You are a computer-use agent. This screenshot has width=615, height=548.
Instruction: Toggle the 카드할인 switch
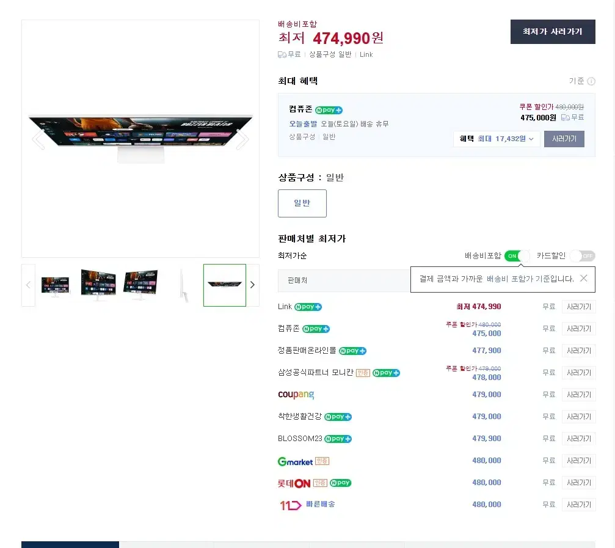coord(583,256)
